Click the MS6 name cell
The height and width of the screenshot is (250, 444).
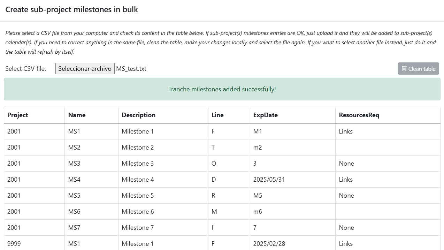[x=92, y=212]
